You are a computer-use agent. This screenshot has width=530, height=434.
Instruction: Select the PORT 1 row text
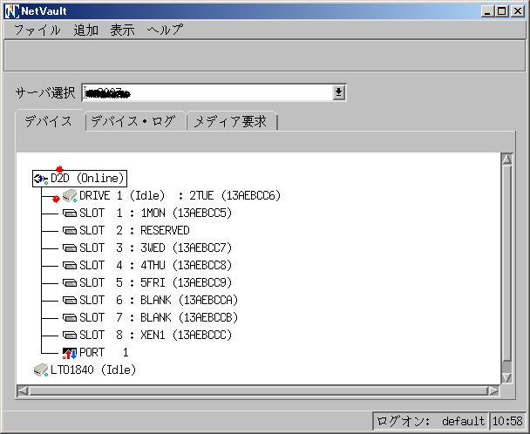pyautogui.click(x=104, y=353)
